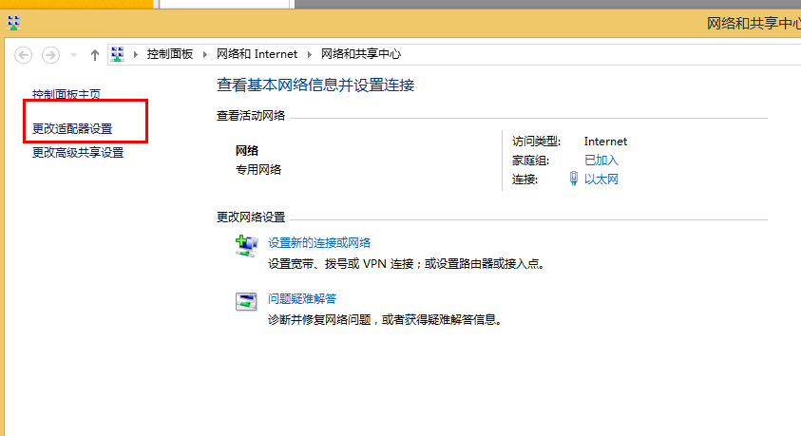Go up one level with the up arrow

(95, 55)
